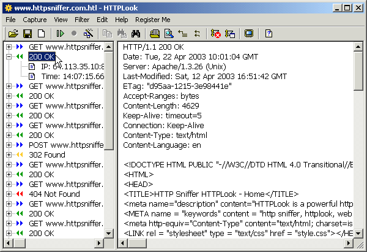Collapse the selected 200 OK tree node

9,57
